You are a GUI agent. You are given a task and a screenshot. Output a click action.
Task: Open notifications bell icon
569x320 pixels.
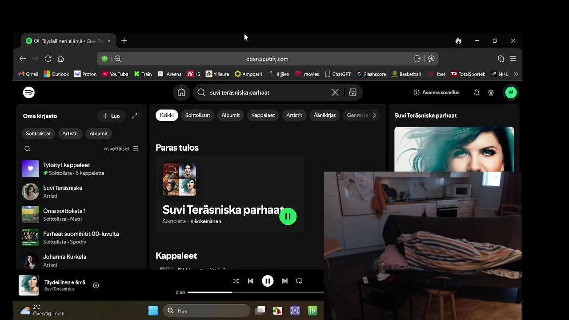pyautogui.click(x=477, y=92)
